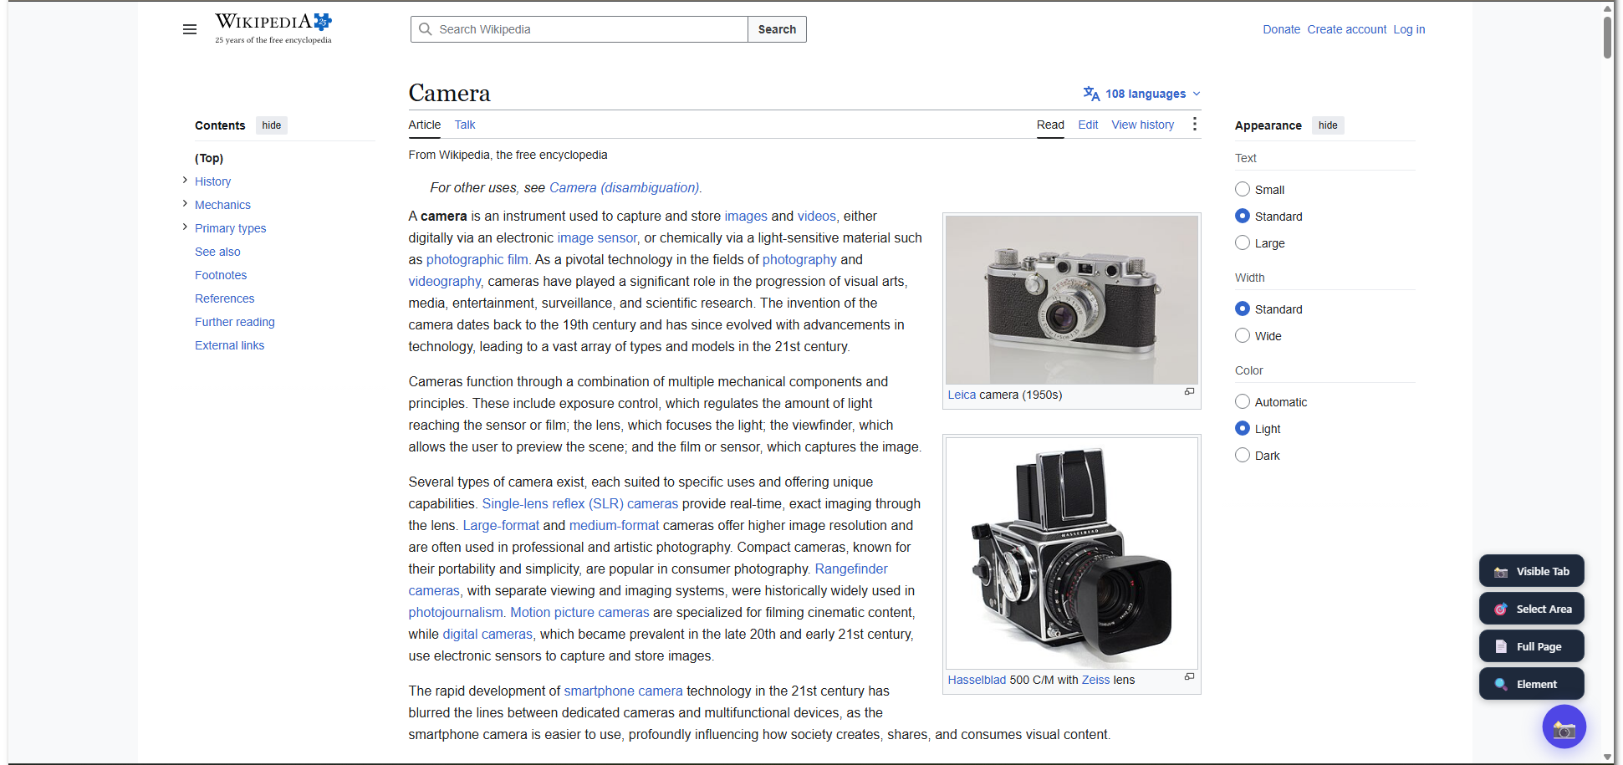Click the Wikipedia logo
The width and height of the screenshot is (1623, 765).
[273, 28]
